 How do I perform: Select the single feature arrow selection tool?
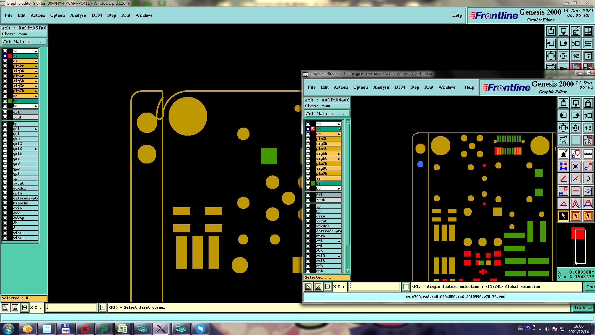pyautogui.click(x=563, y=216)
